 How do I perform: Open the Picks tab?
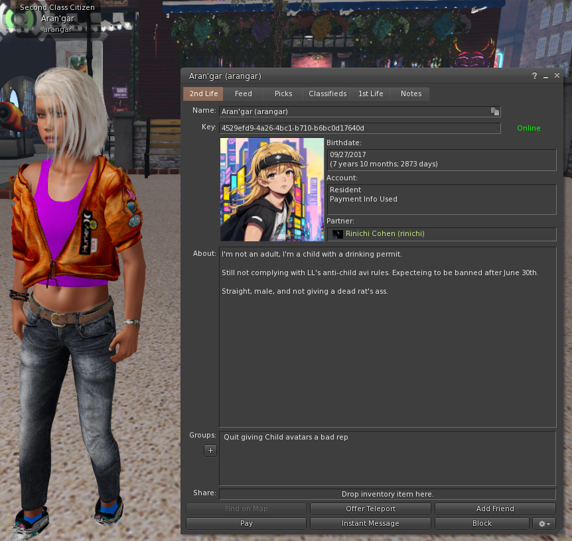283,93
